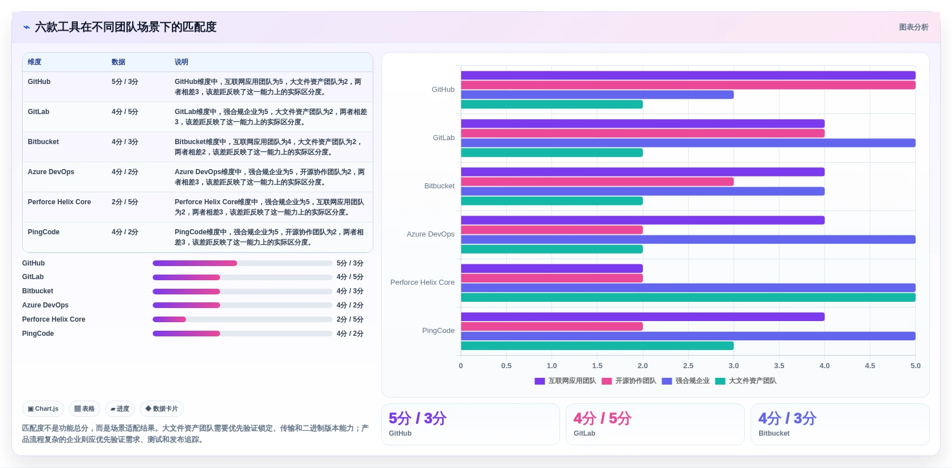Viewport: 952px width, 468px height.
Task: Click the Perforce Helix Core progress bar
Action: 242,319
